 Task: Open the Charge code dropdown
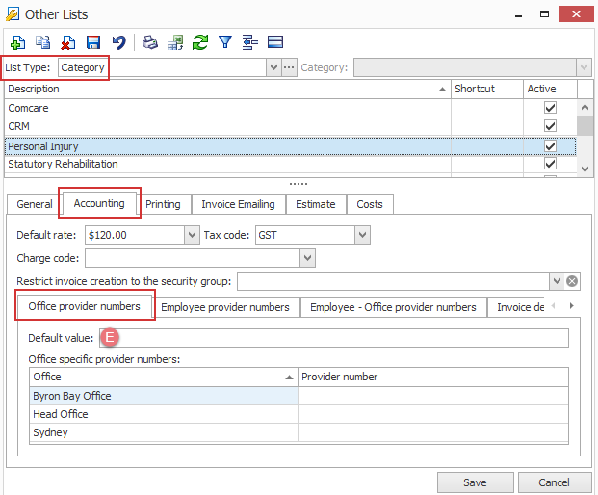tap(307, 258)
